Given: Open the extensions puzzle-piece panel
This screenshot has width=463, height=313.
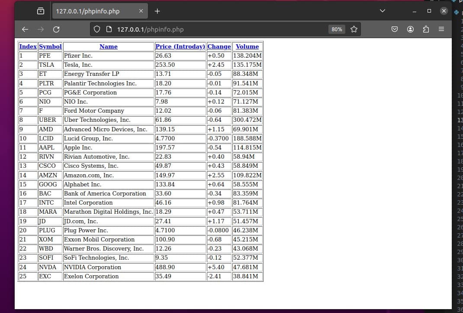Looking at the screenshot, I should click(426, 29).
